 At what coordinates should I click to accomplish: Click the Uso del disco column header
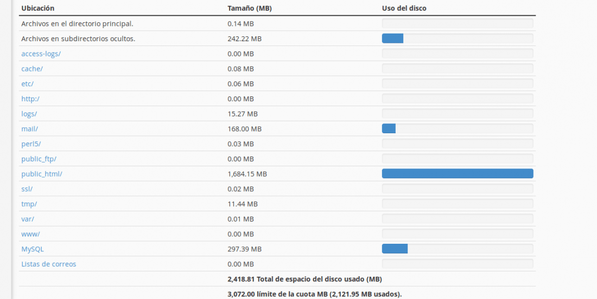coord(404,8)
